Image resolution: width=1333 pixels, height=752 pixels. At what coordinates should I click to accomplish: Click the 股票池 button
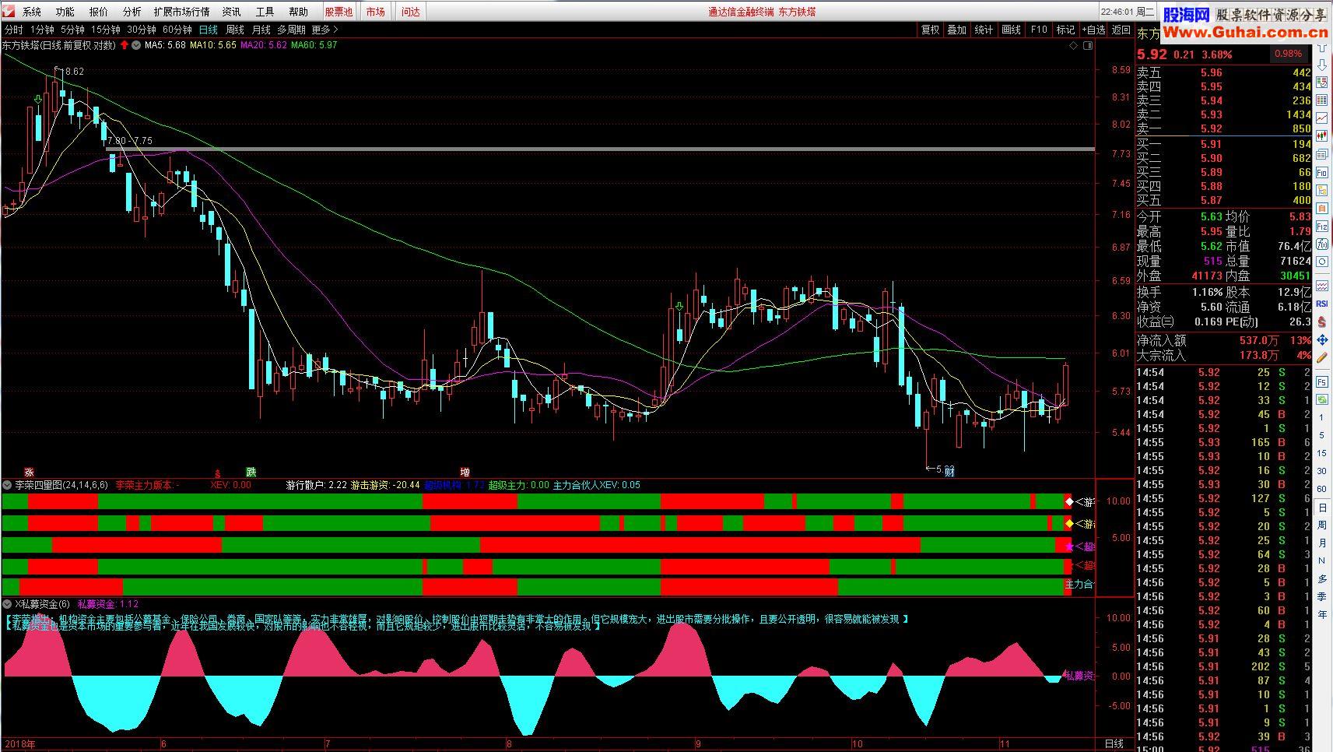[339, 12]
